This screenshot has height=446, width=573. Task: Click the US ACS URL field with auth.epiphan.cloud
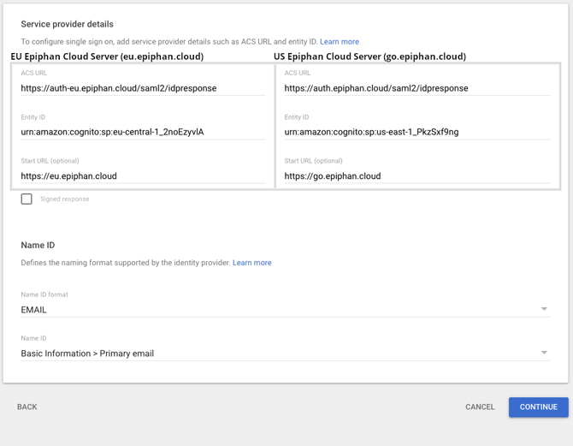[x=417, y=88]
